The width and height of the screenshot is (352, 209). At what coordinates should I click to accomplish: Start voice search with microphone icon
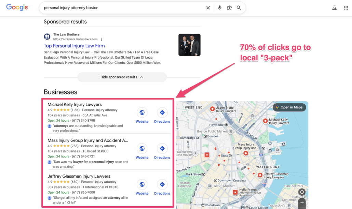pyautogui.click(x=219, y=8)
